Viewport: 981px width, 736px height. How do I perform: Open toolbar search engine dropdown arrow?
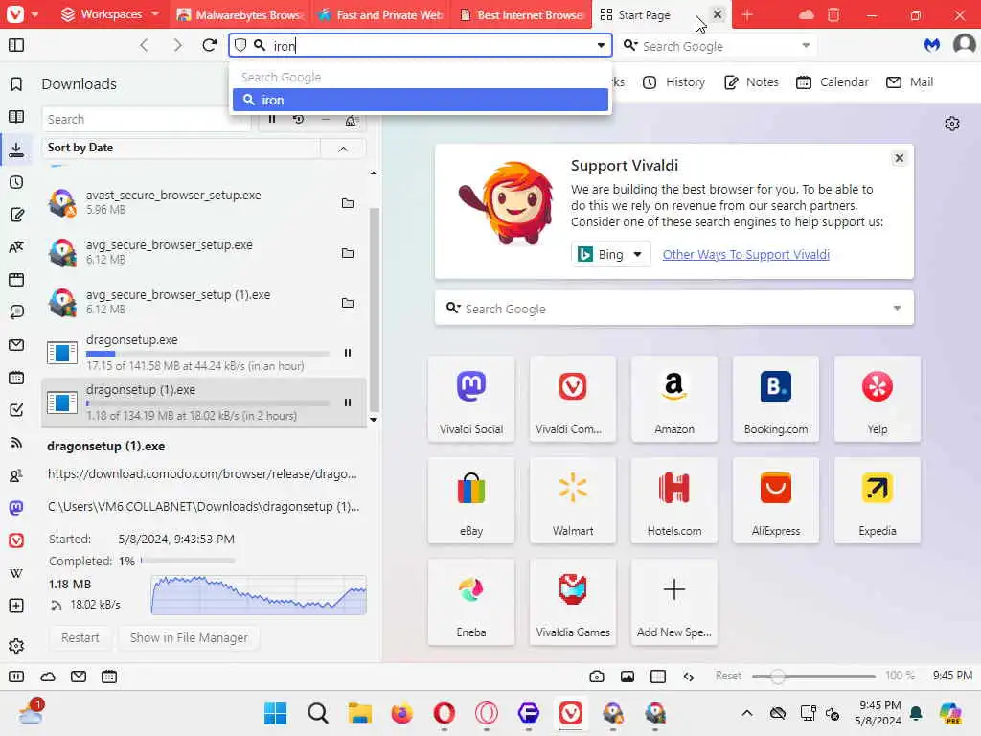806,45
